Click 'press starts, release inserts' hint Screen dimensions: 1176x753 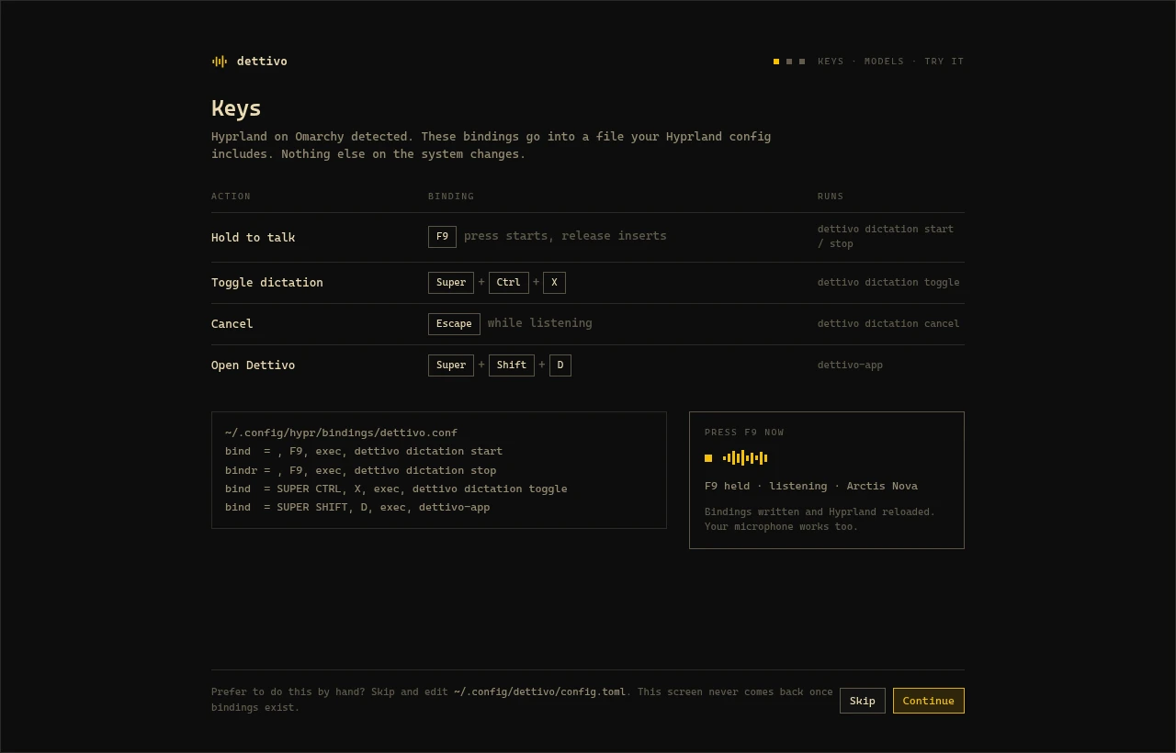[565, 236]
